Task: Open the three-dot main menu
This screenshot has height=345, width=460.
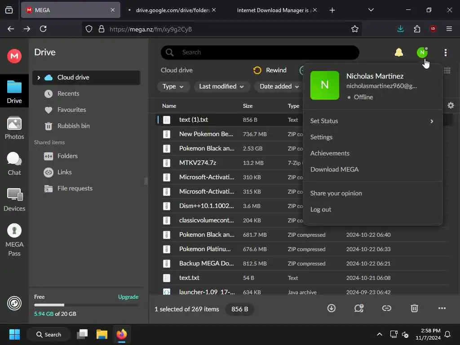Action: (x=445, y=53)
